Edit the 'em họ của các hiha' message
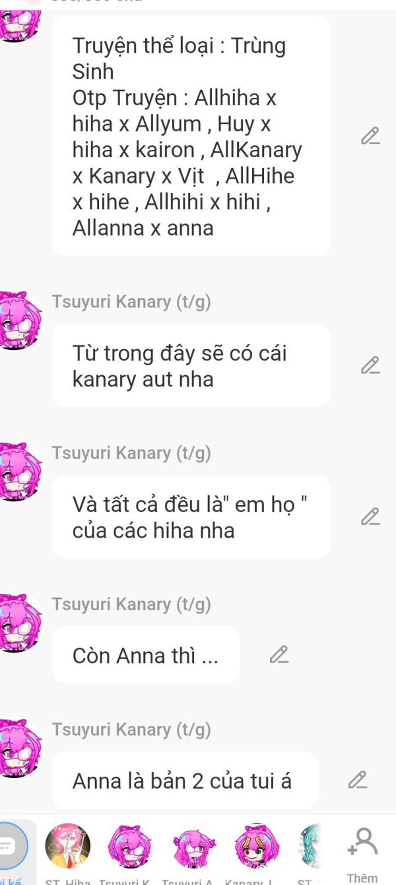The image size is (396, 885). [370, 516]
